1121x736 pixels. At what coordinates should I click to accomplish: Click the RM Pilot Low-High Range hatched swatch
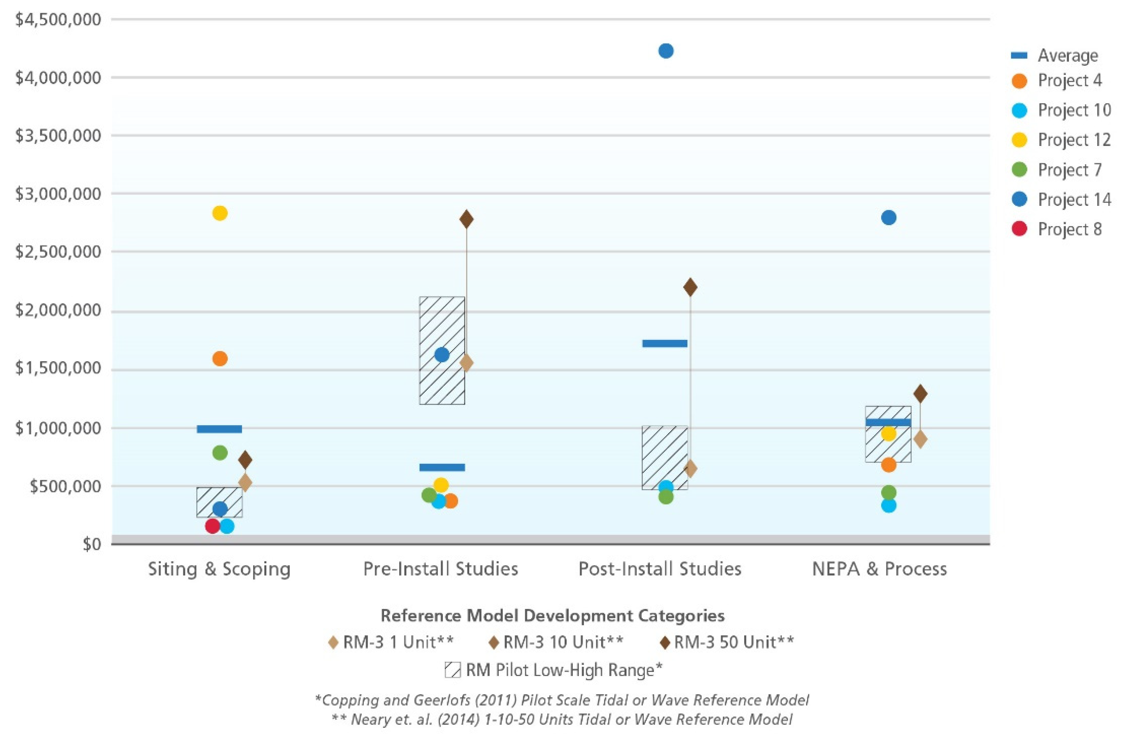tap(452, 670)
